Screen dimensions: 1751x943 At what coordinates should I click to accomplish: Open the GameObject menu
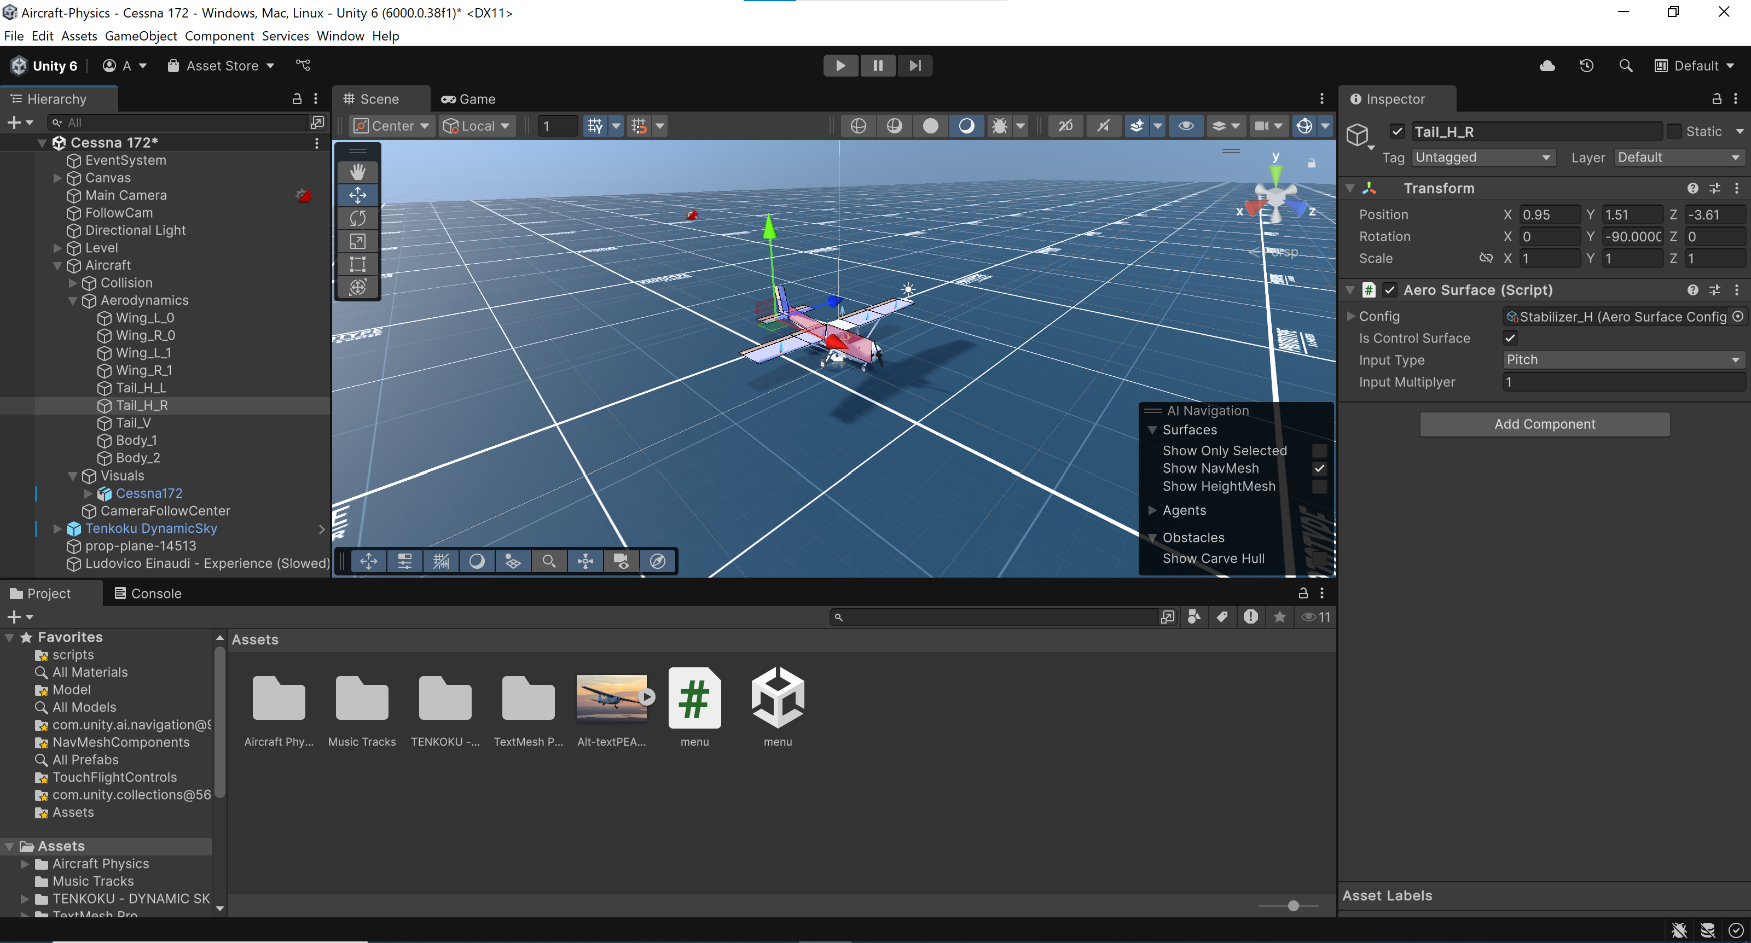click(x=141, y=36)
